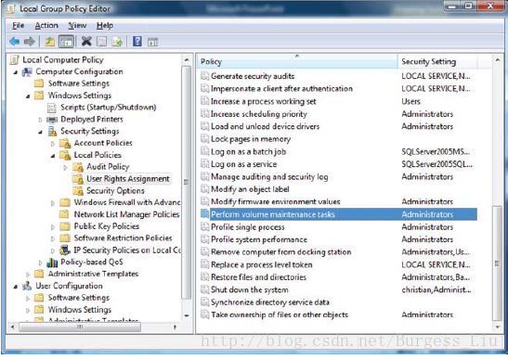Expand the Deployed Printers node
Viewport: 508px width, 359px height.
pos(40,120)
